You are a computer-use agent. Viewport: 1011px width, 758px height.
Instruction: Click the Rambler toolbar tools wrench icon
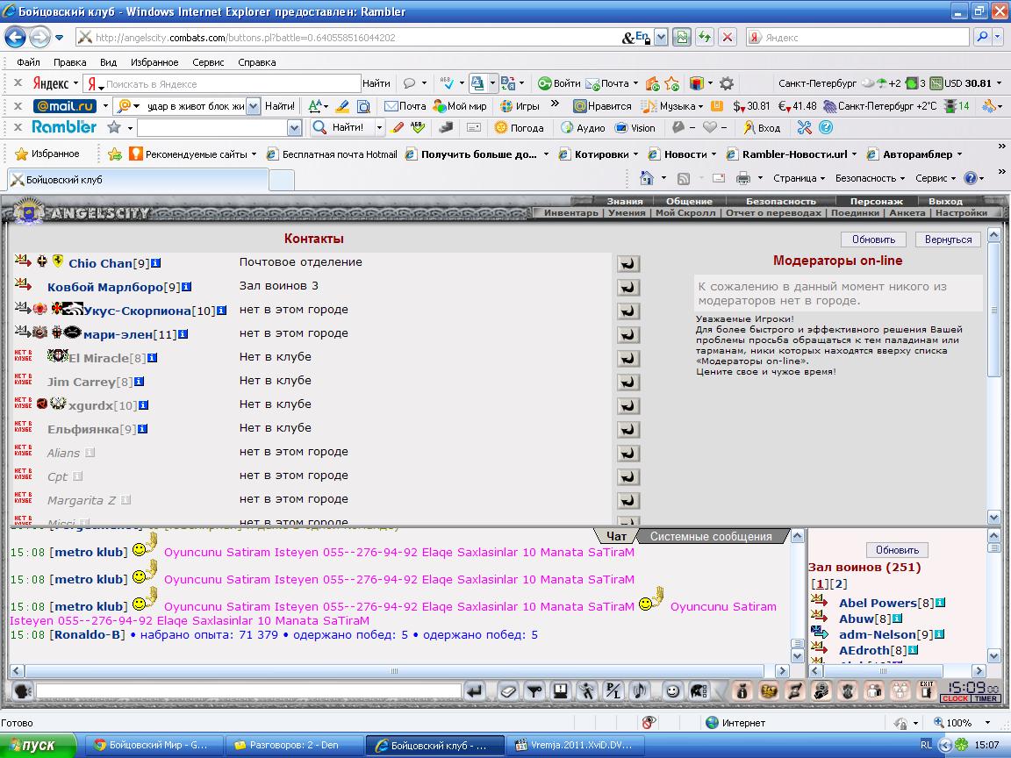(x=804, y=127)
